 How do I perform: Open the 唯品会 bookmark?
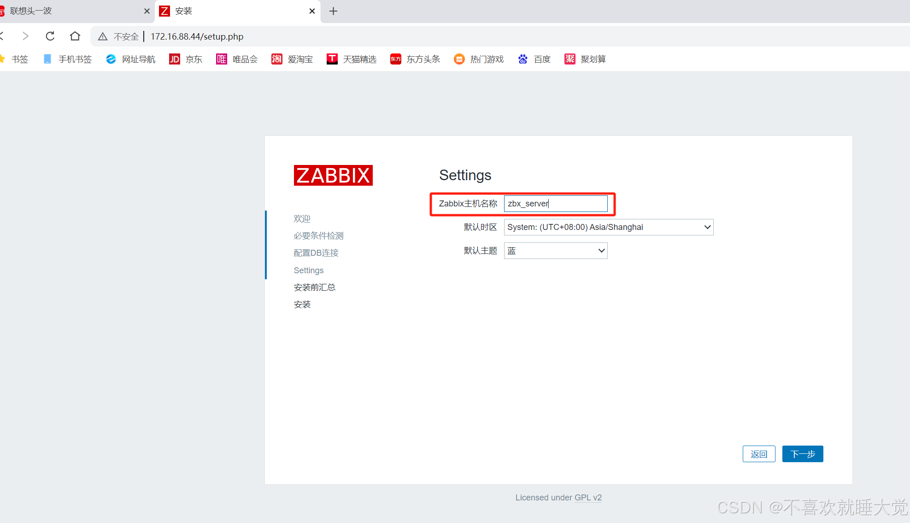(x=237, y=59)
